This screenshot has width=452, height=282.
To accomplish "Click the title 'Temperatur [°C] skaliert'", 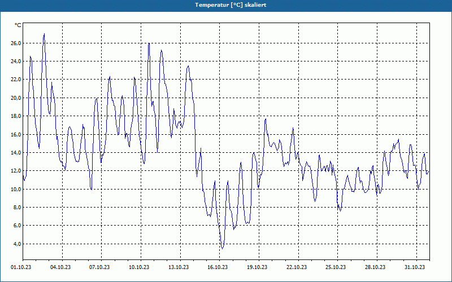I will coord(231,5).
